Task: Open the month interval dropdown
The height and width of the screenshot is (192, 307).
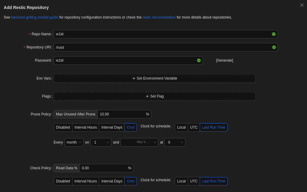Action: point(74,142)
